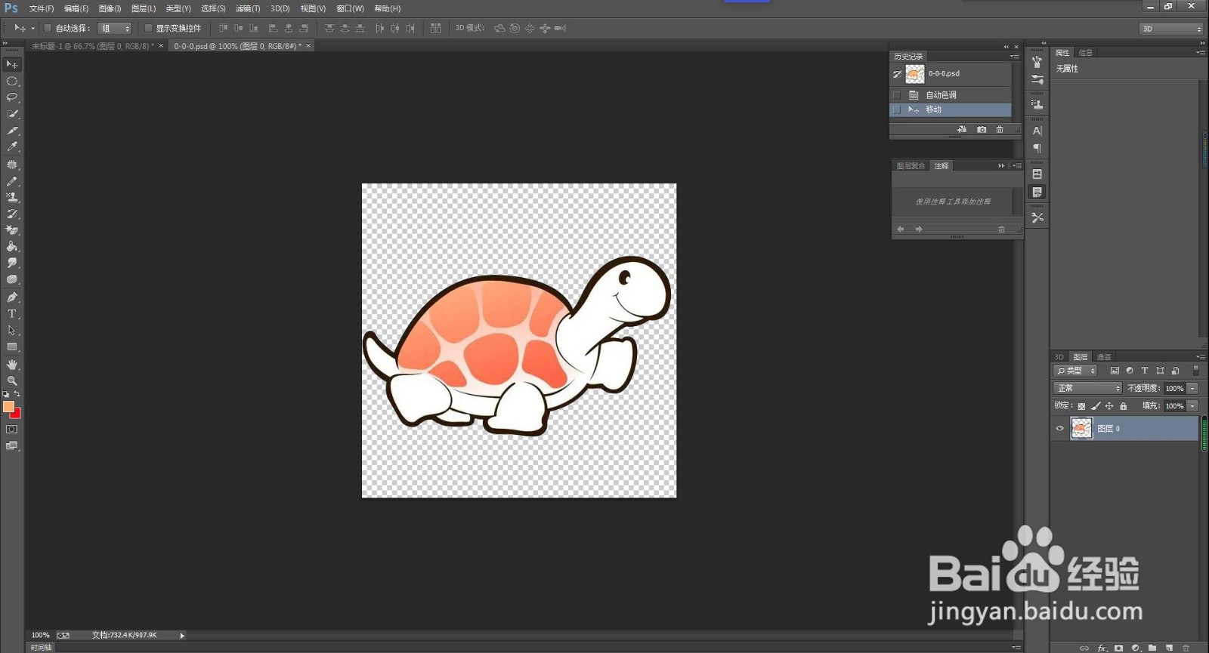The width and height of the screenshot is (1209, 653).
Task: Open the Character panel icon
Action: pos(1037,131)
